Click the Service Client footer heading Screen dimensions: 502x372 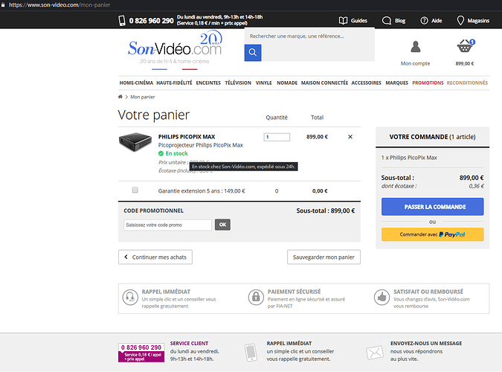tap(189, 344)
